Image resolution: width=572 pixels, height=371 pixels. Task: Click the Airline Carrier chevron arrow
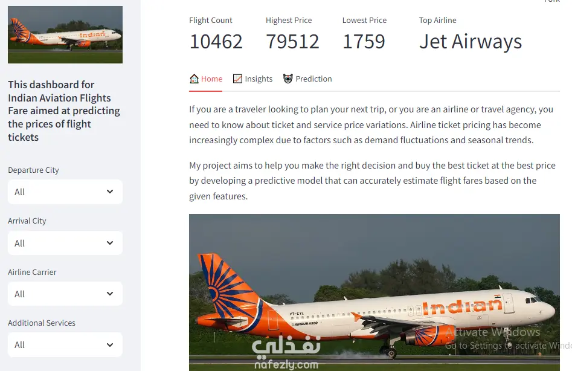click(x=110, y=294)
